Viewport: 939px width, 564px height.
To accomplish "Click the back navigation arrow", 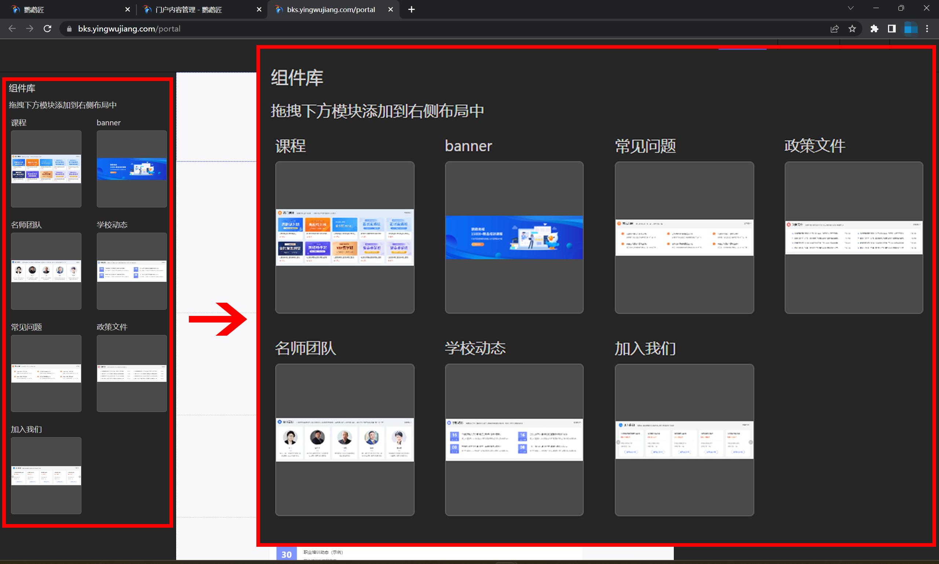I will 12,29.
